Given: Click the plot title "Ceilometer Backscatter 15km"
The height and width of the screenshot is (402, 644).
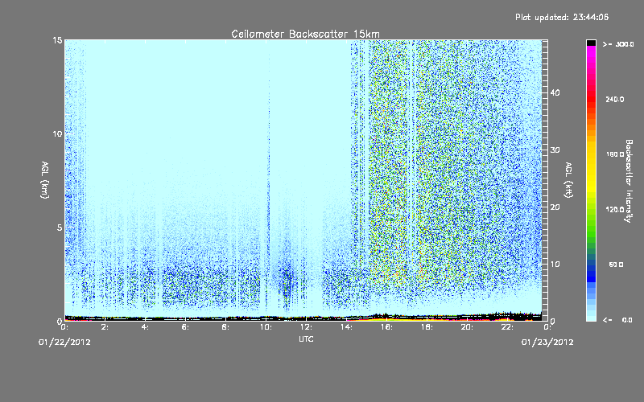Looking at the screenshot, I should pyautogui.click(x=305, y=34).
